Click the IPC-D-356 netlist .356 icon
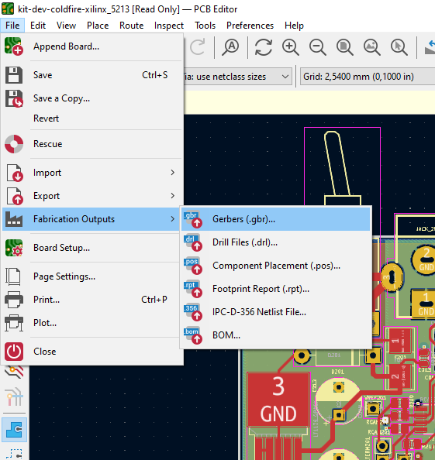The width and height of the screenshot is (435, 460). pyautogui.click(x=192, y=312)
